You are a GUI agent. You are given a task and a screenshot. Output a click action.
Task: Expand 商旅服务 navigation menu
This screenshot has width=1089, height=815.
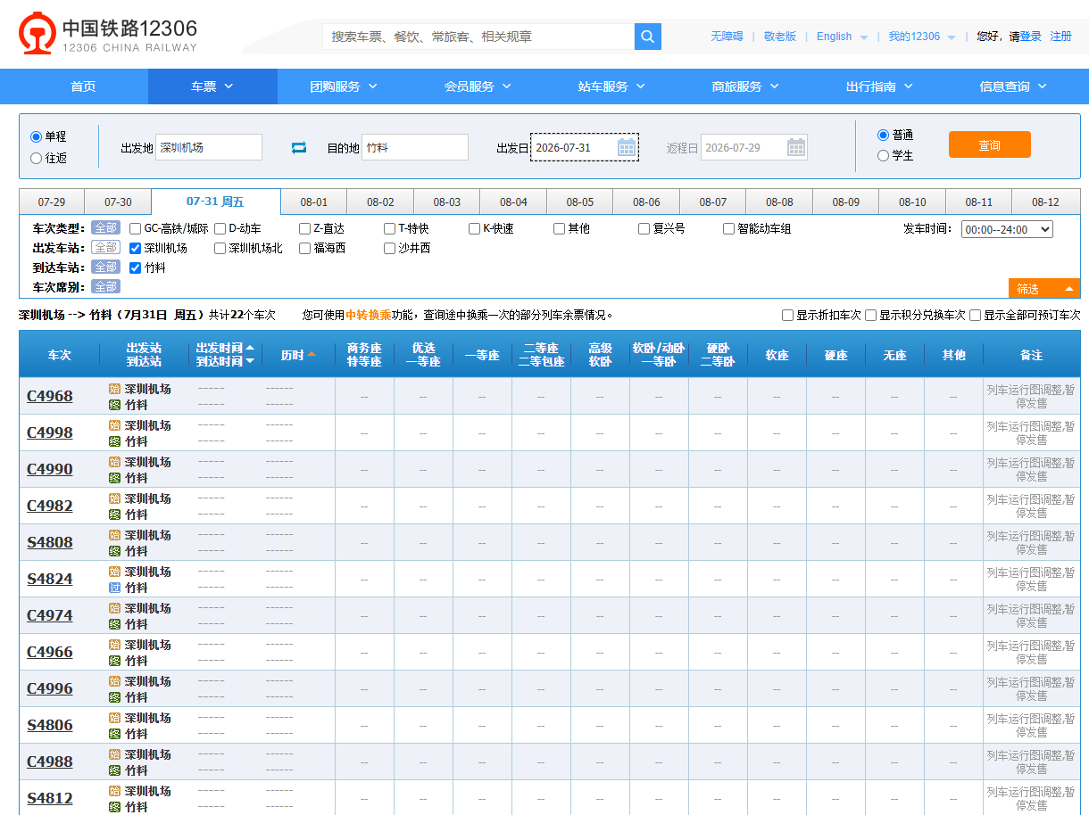click(x=745, y=86)
